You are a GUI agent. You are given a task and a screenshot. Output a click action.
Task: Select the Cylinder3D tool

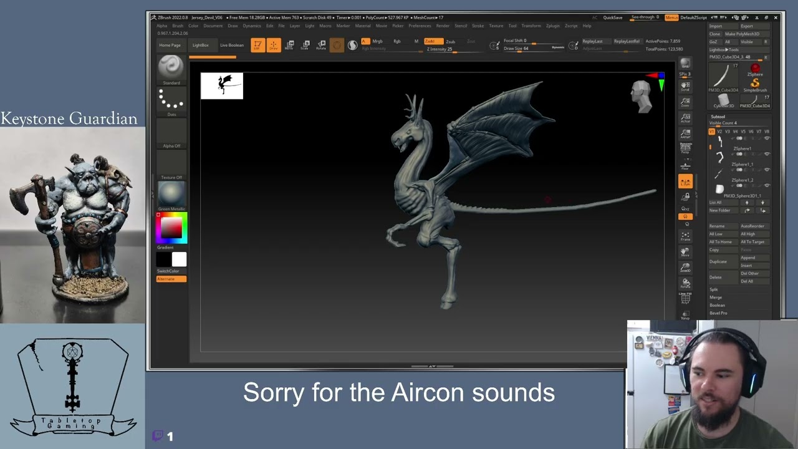click(724, 100)
